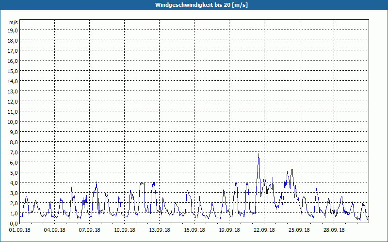Image resolution: width=388 pixels, height=242 pixels.
Task: Click the y-axis value 10,0
Action: coord(13,122)
